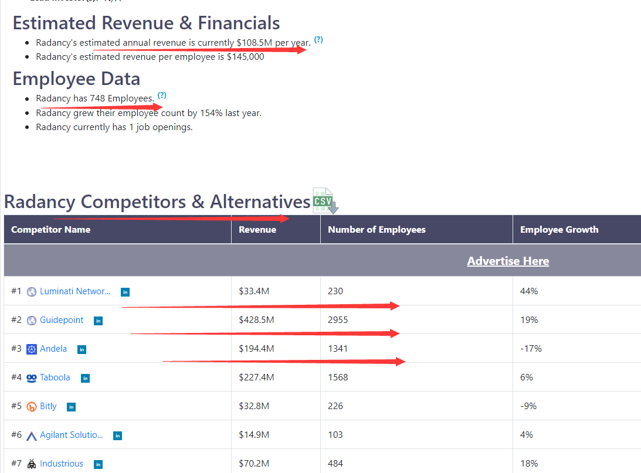Open the Taboola company link

click(55, 377)
